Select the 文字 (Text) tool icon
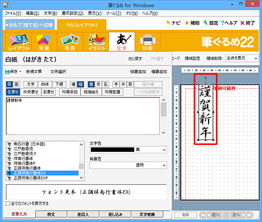Image resolution: width=262 pixels, height=222 pixels. 122,42
